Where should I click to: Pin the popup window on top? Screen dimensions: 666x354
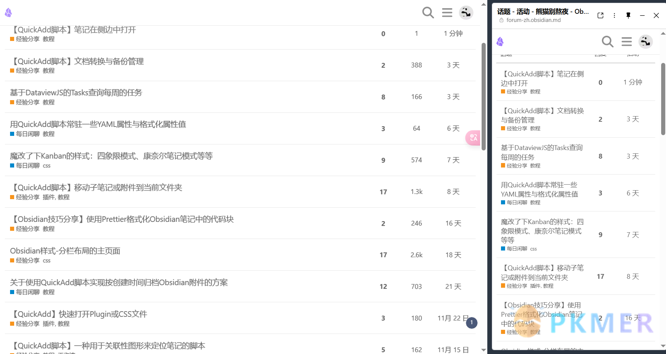pos(628,15)
